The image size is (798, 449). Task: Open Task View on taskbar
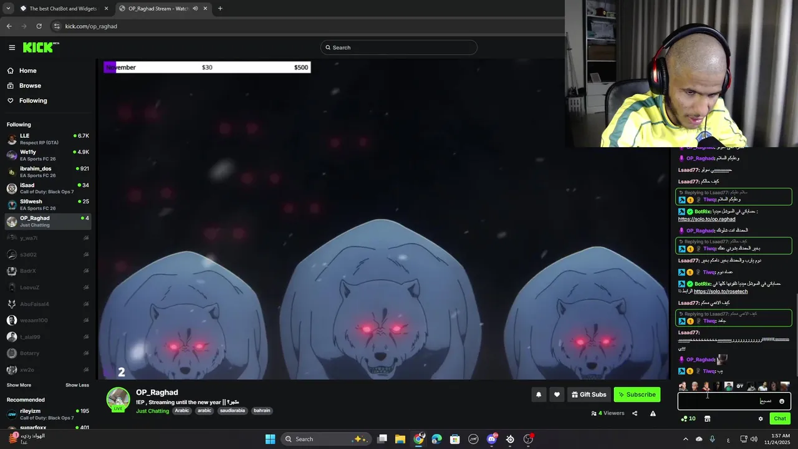tap(382, 439)
